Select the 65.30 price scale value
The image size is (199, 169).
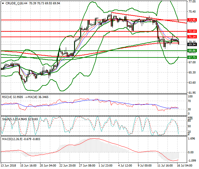(x=192, y=72)
